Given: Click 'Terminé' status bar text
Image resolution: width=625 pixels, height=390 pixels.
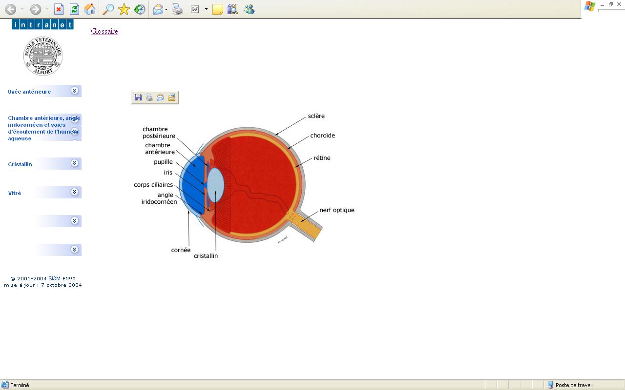Looking at the screenshot, I should (x=20, y=385).
